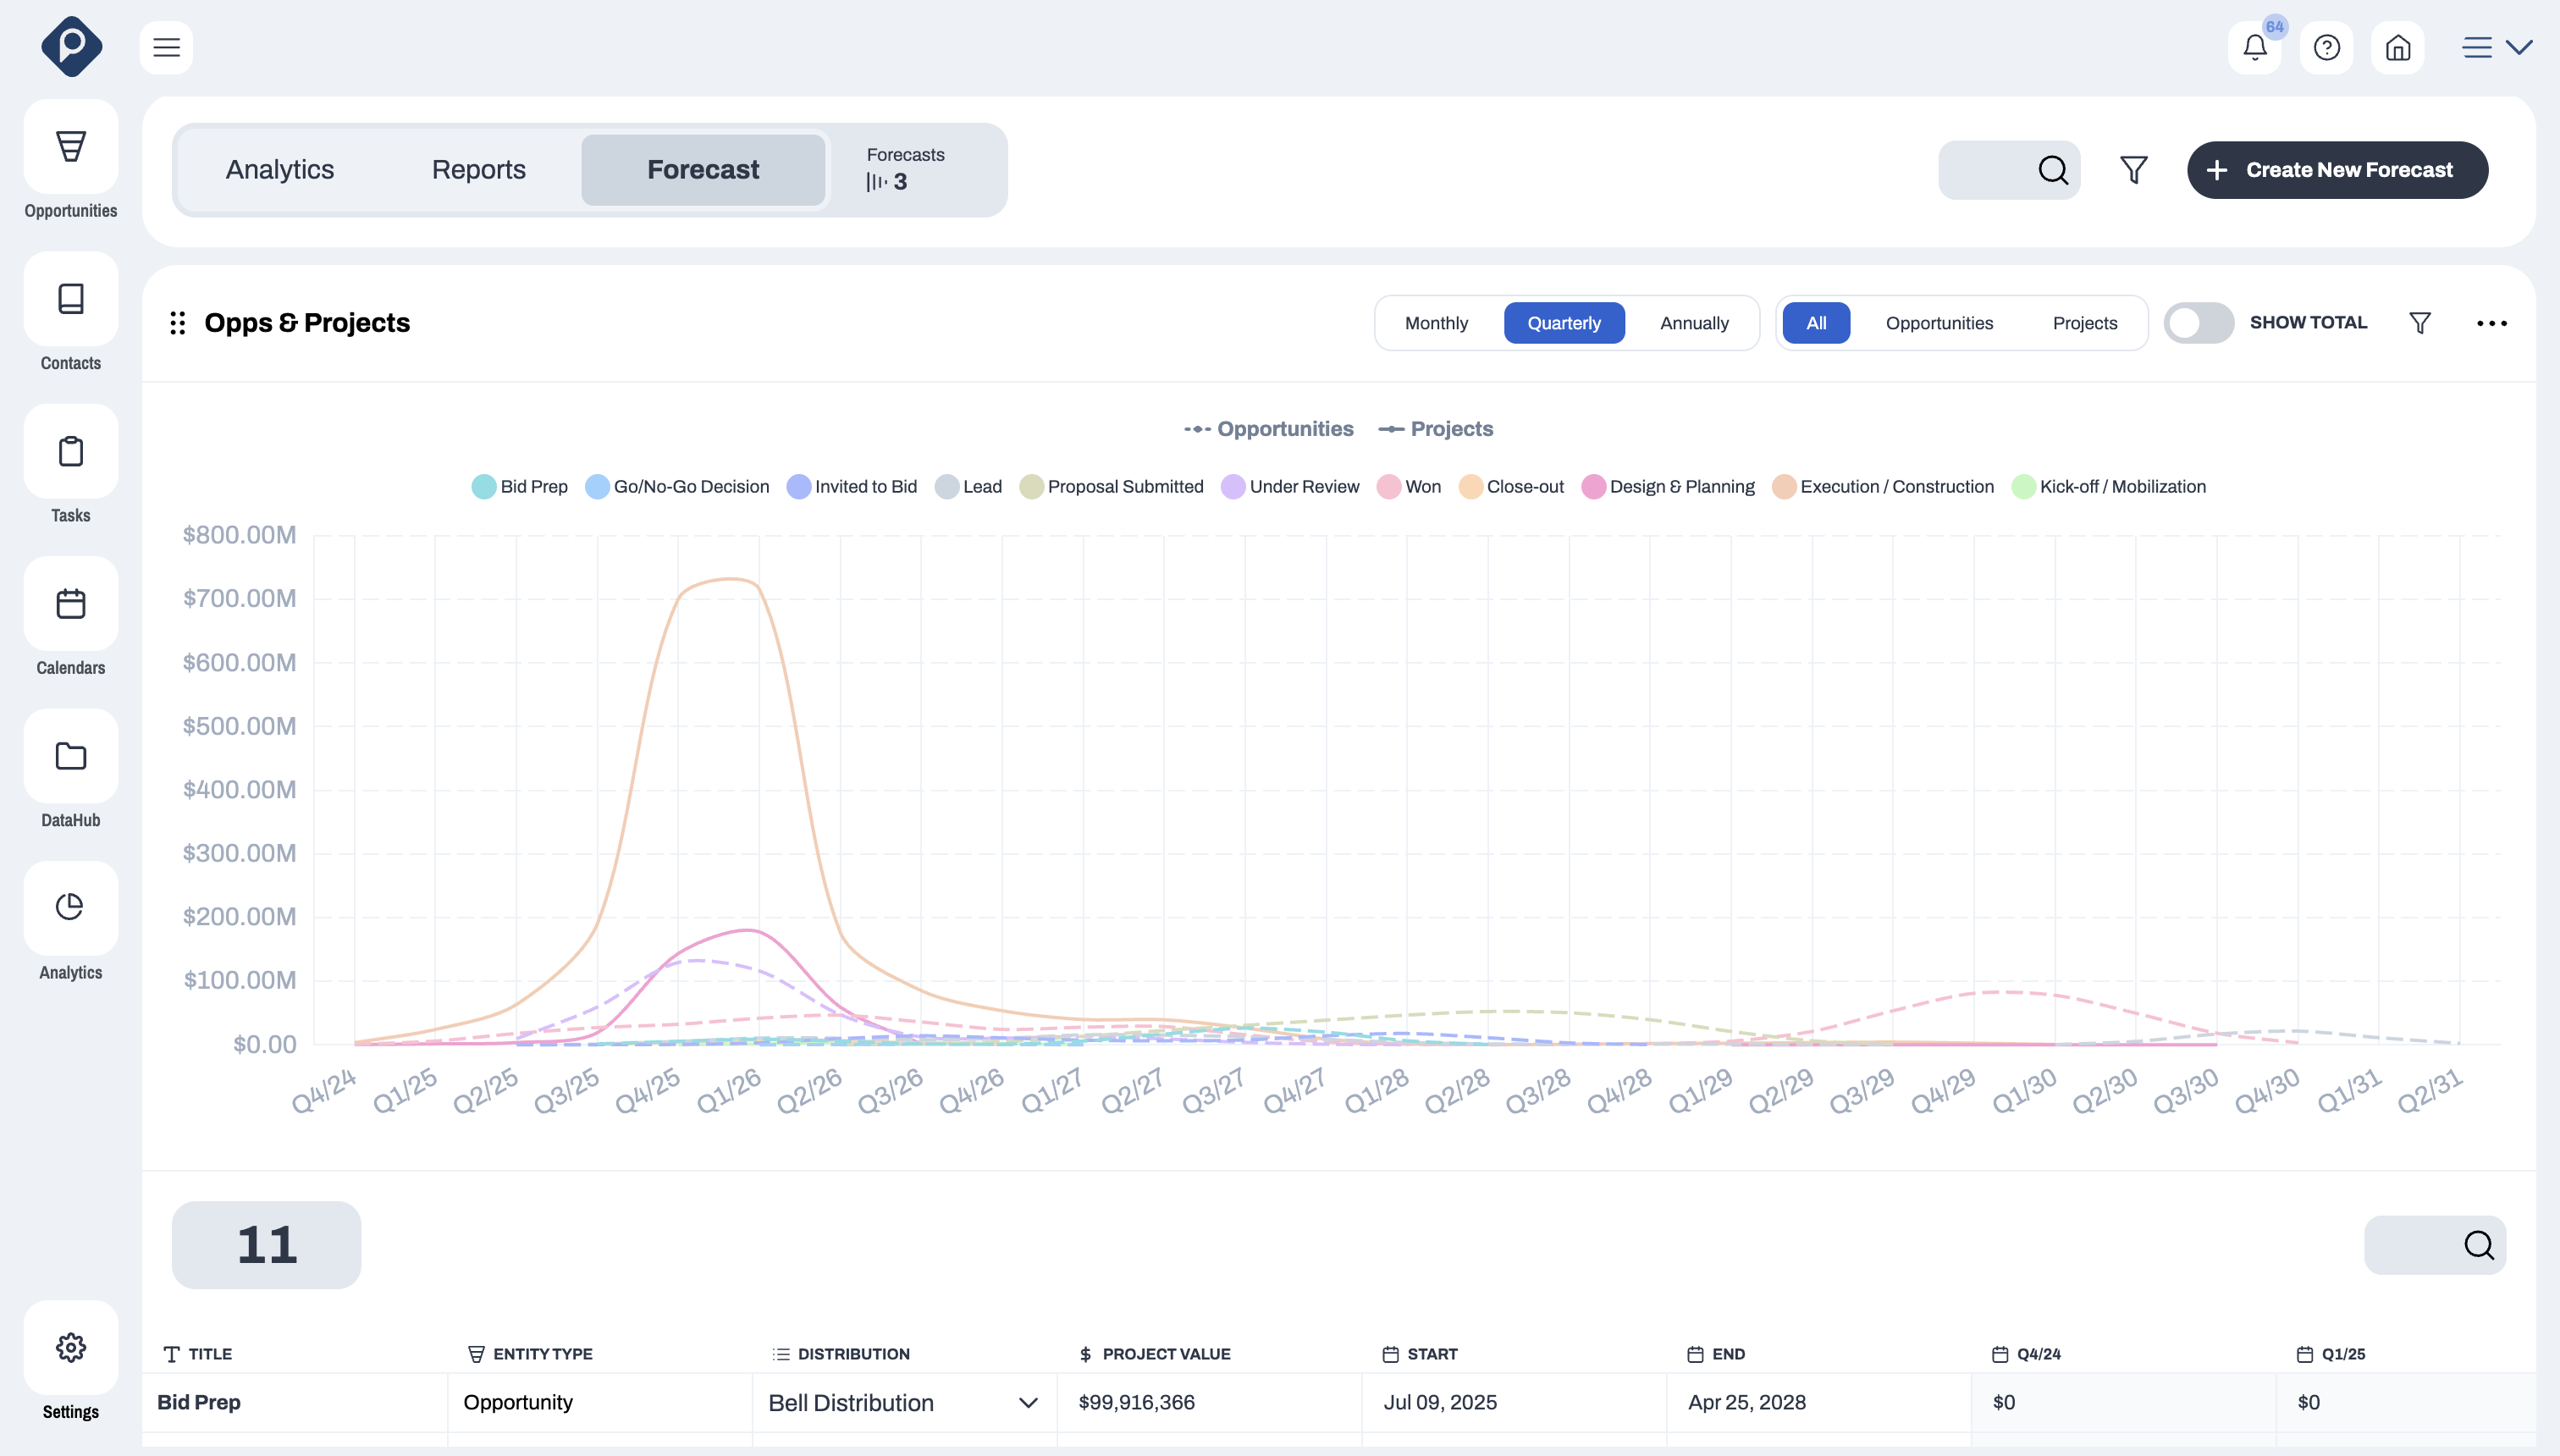Click the chart filter funnel icon
Viewport: 2560px width, 1456px height.
click(2419, 323)
